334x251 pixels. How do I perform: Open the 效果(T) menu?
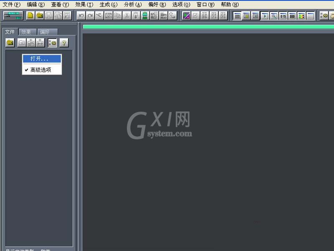[x=84, y=4]
